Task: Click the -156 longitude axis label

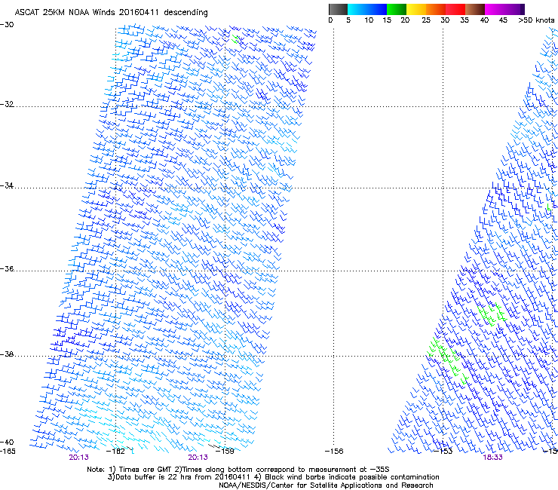Action: coord(334,452)
